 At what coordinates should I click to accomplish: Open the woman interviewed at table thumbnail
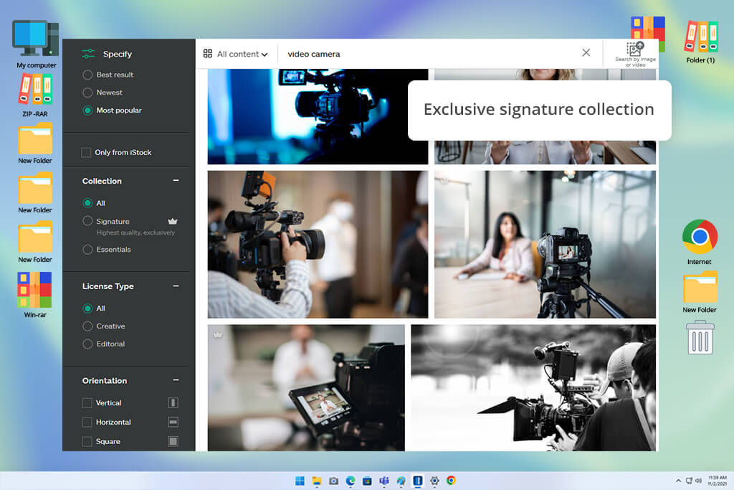coord(545,245)
